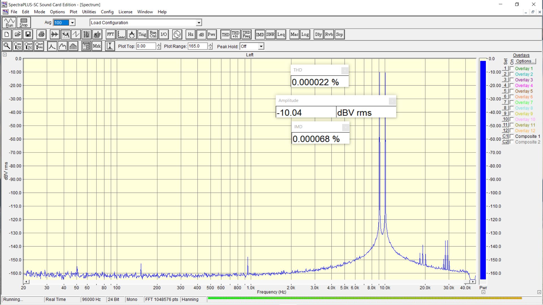The image size is (543, 305).
Task: Expand the Avg count dropdown
Action: tap(72, 23)
